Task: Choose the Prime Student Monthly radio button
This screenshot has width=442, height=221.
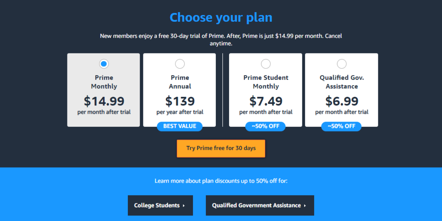Action: click(266, 63)
